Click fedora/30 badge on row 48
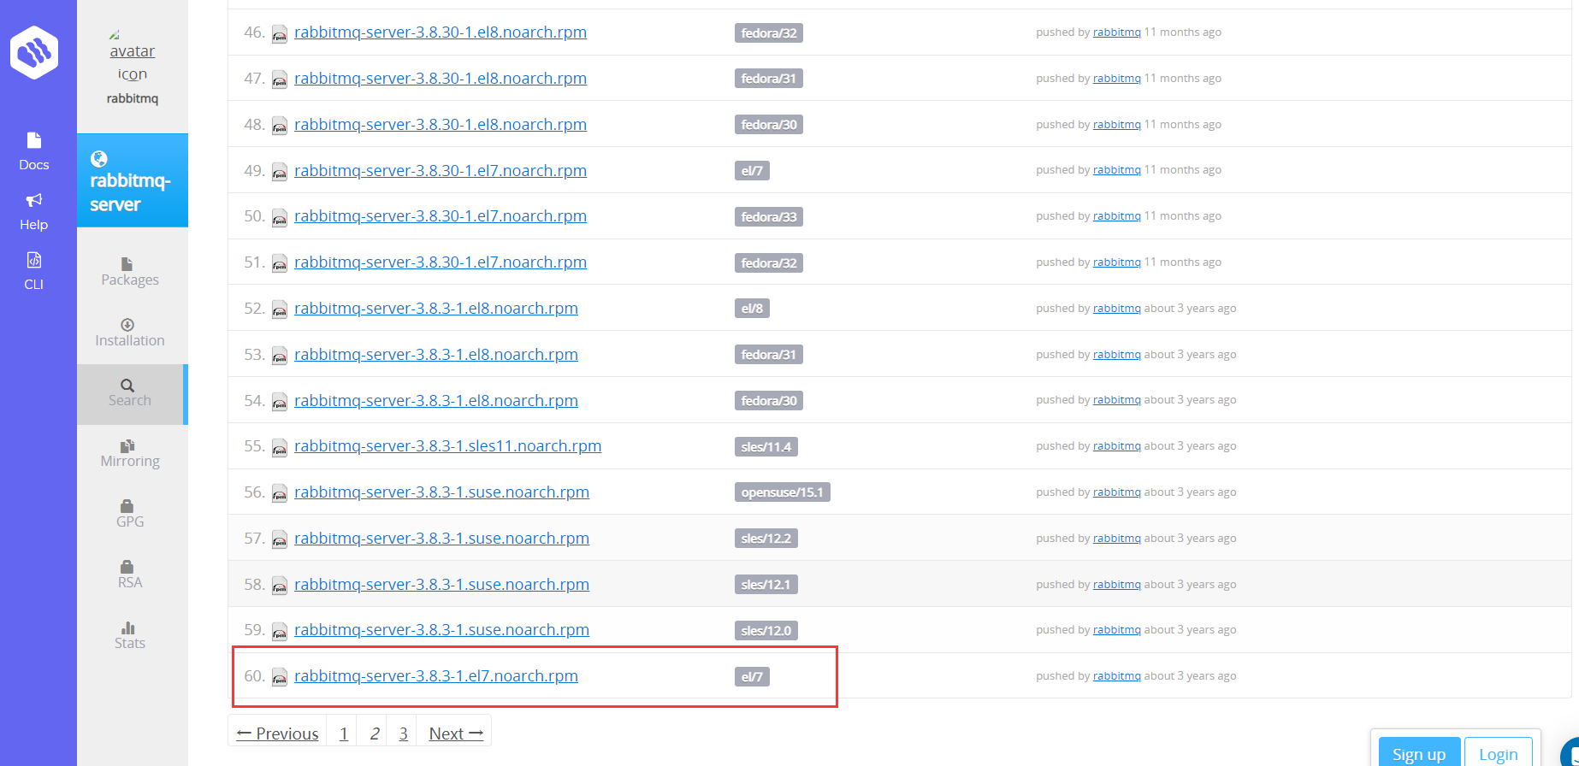Image resolution: width=1579 pixels, height=766 pixels. click(769, 125)
